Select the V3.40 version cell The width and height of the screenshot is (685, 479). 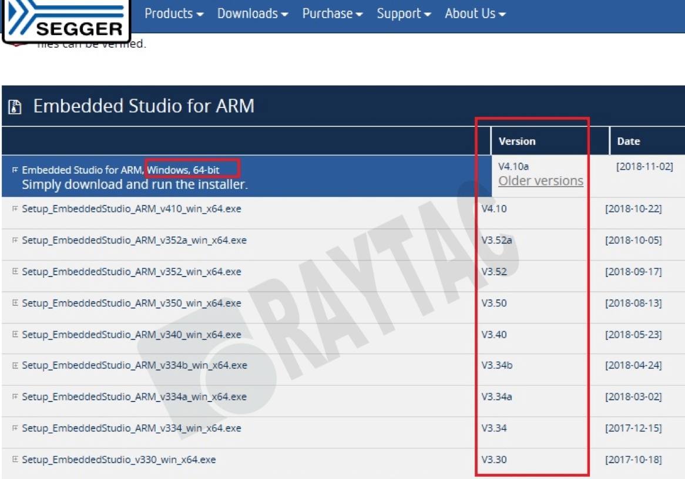[x=494, y=335]
